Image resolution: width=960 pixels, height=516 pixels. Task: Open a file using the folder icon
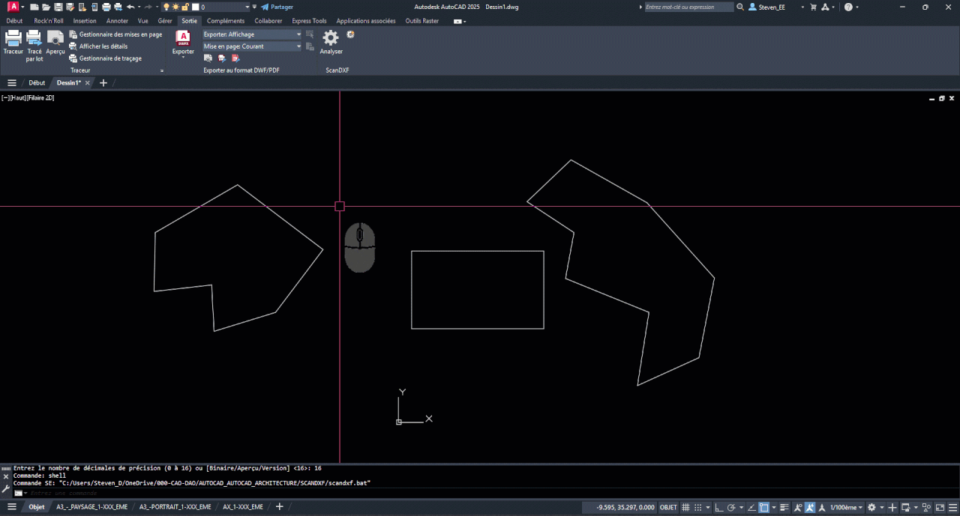click(x=46, y=7)
